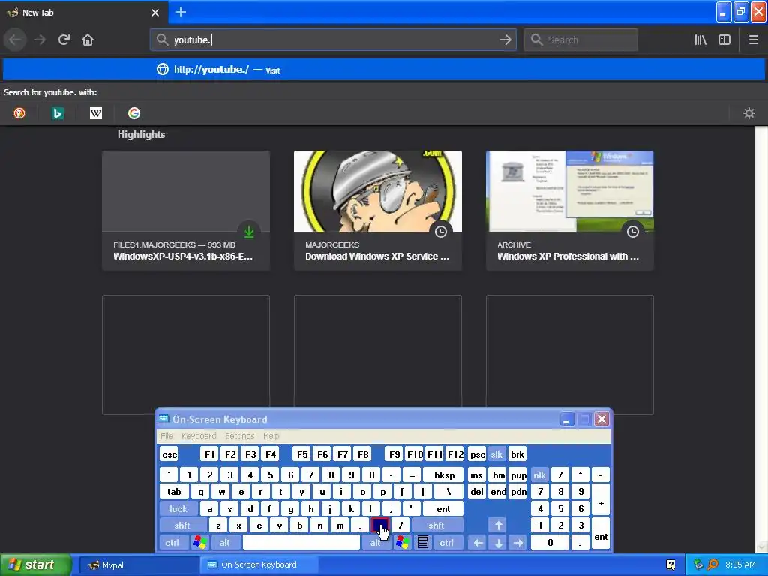Click the 8:05 AM clock
Image resolution: width=768 pixels, height=576 pixels.
click(740, 565)
